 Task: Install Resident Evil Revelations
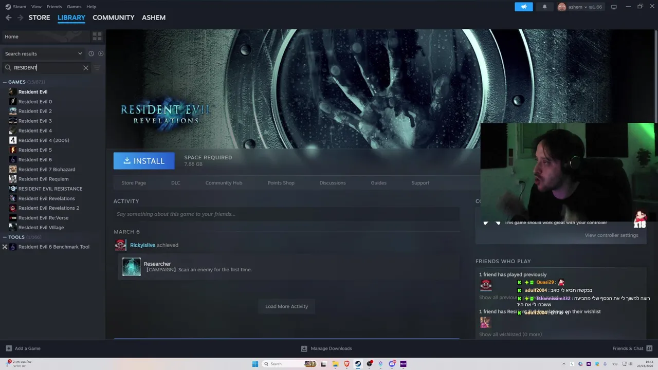pos(144,161)
